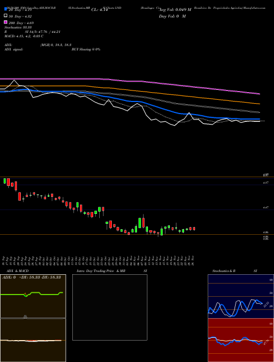
Task: Click the 4.87 price axis label
Action: pos(266,183)
